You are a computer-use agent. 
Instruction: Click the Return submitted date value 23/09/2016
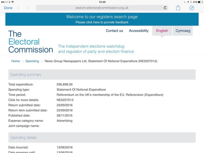point(65,105)
